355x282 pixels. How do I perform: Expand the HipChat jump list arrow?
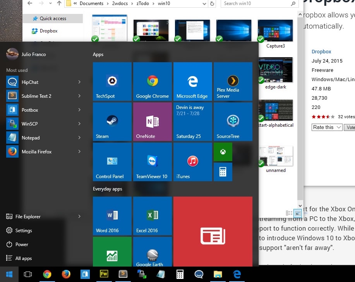click(79, 82)
